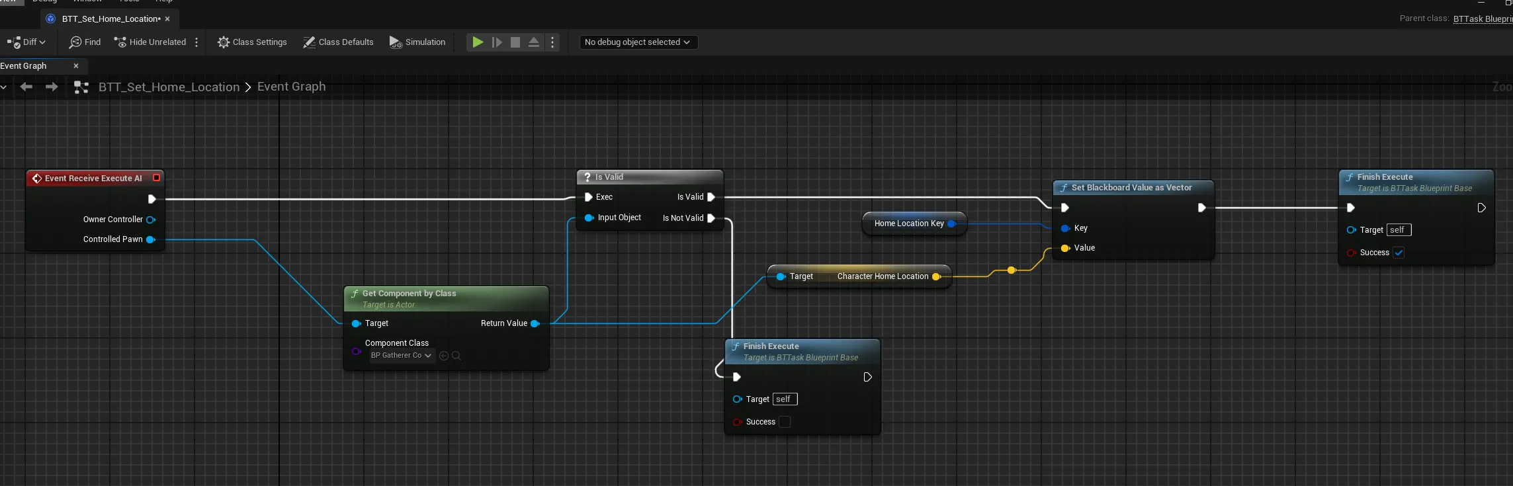Click the Is Not Valid exec output pin

pos(711,218)
